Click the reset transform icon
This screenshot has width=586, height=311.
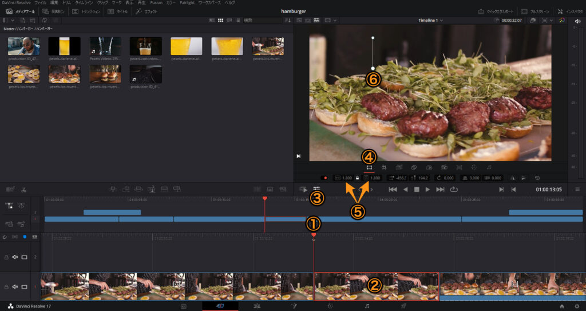[x=537, y=178]
